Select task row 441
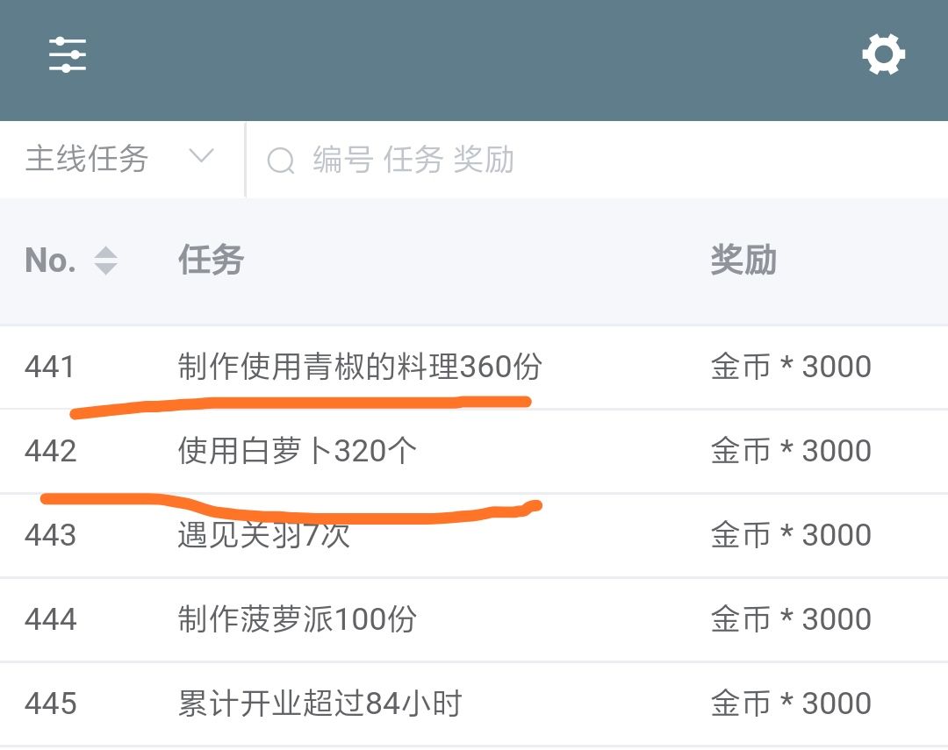This screenshot has height=750, width=948. pyautogui.click(x=51, y=367)
